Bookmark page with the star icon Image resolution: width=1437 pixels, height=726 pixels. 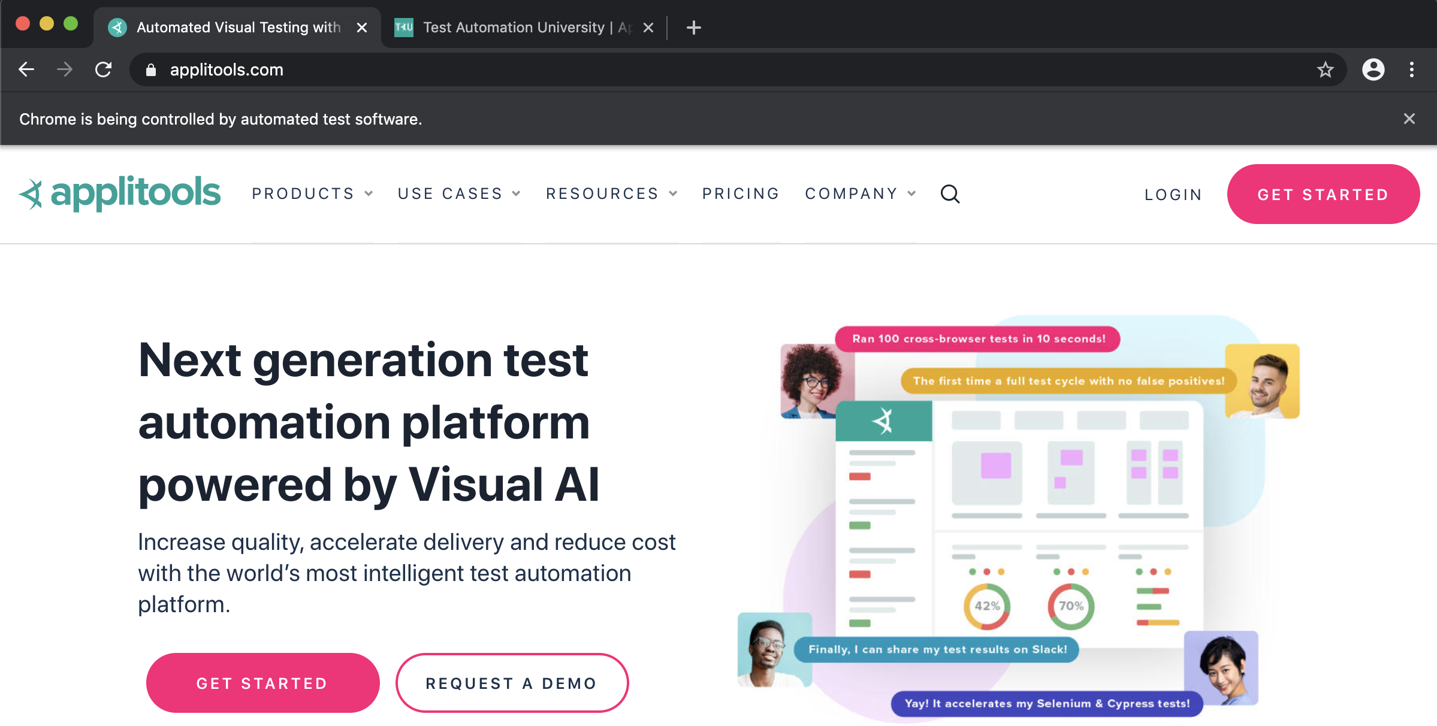pos(1325,69)
